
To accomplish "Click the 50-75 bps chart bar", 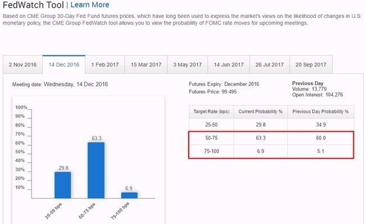I will pos(96,170).
